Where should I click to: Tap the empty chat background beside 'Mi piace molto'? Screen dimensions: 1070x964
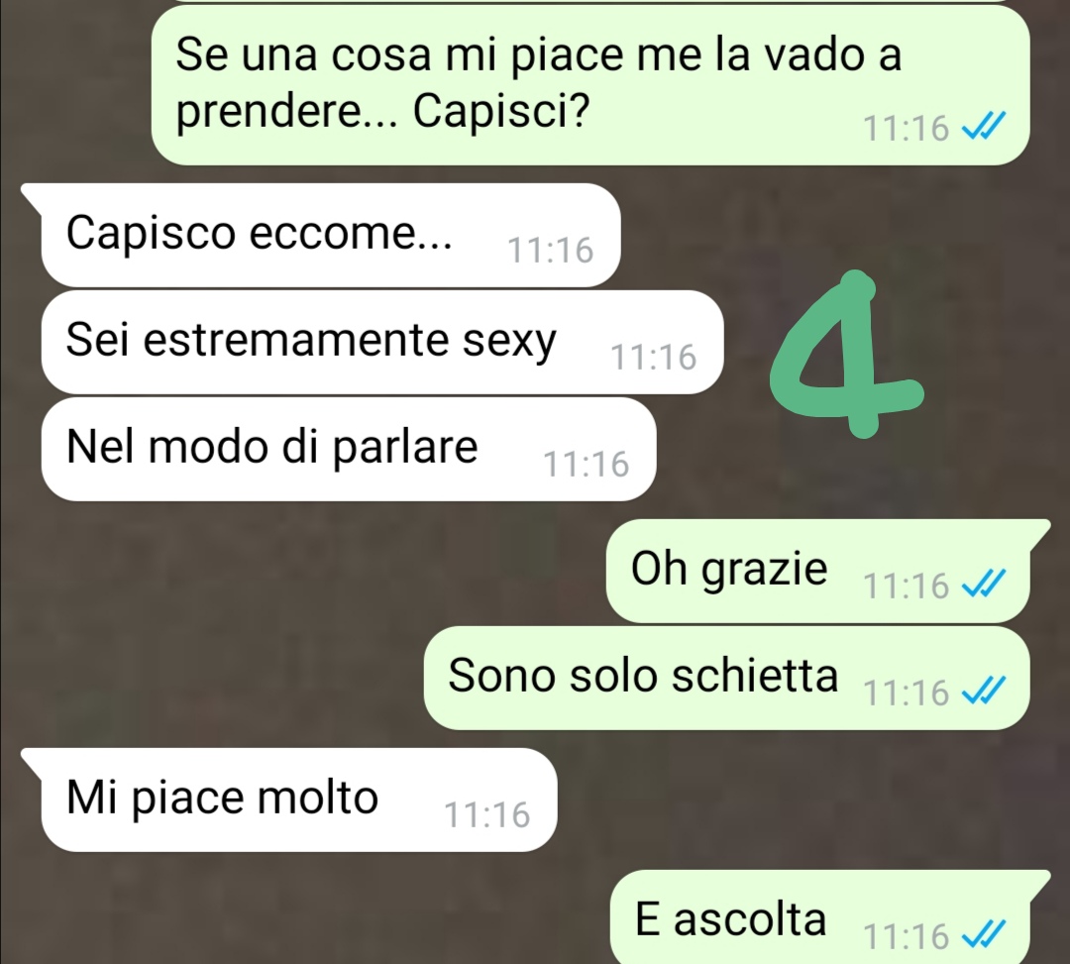(805, 800)
